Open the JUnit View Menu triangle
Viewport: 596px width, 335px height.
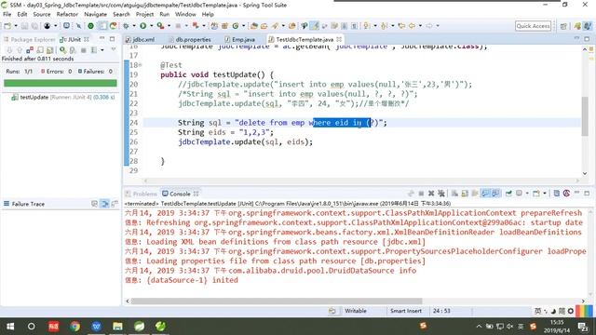coord(114,49)
